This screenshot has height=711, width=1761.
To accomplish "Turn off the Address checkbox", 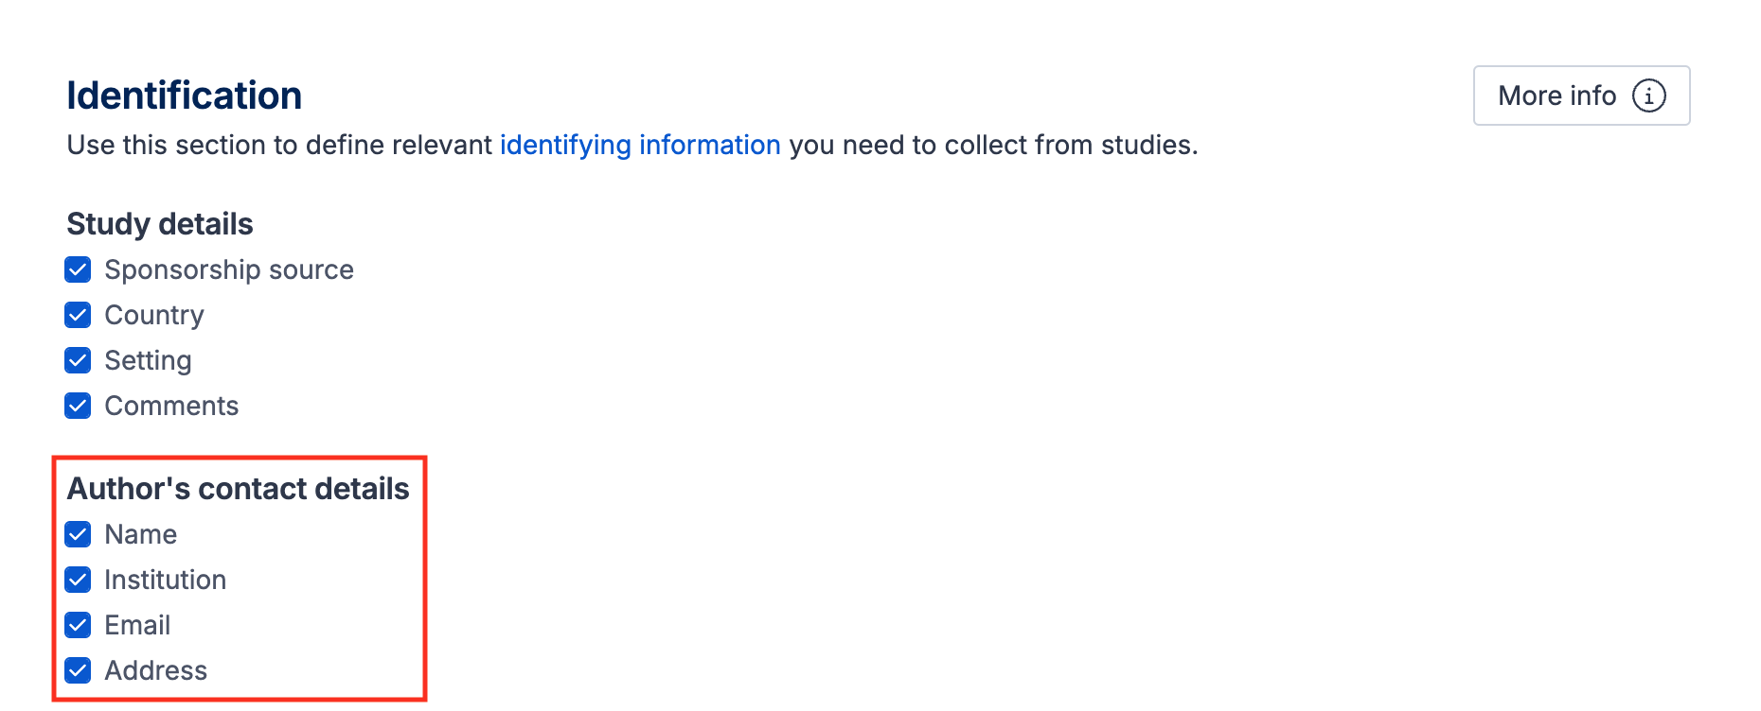I will (x=78, y=670).
